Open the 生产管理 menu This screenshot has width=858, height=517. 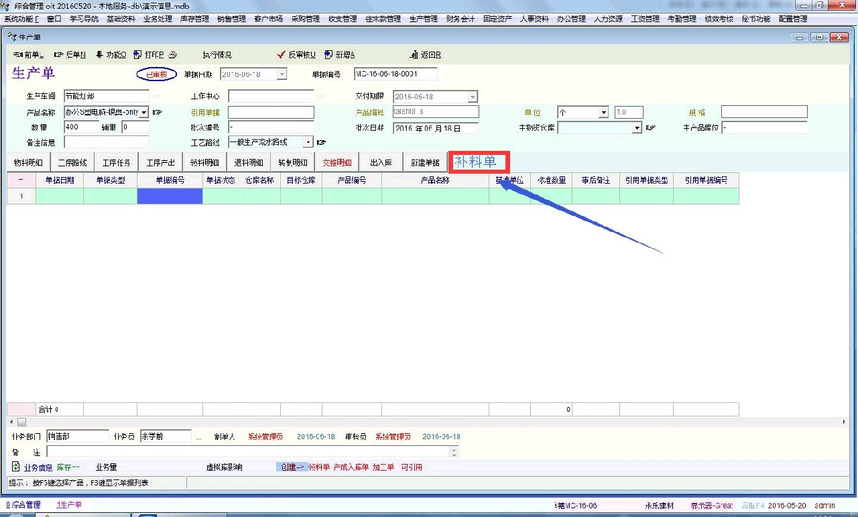pos(423,19)
